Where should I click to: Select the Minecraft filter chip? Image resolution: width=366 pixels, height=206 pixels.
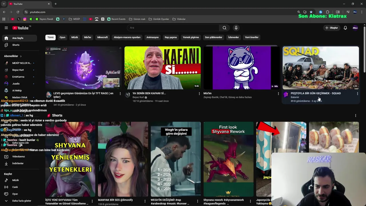coord(102,37)
